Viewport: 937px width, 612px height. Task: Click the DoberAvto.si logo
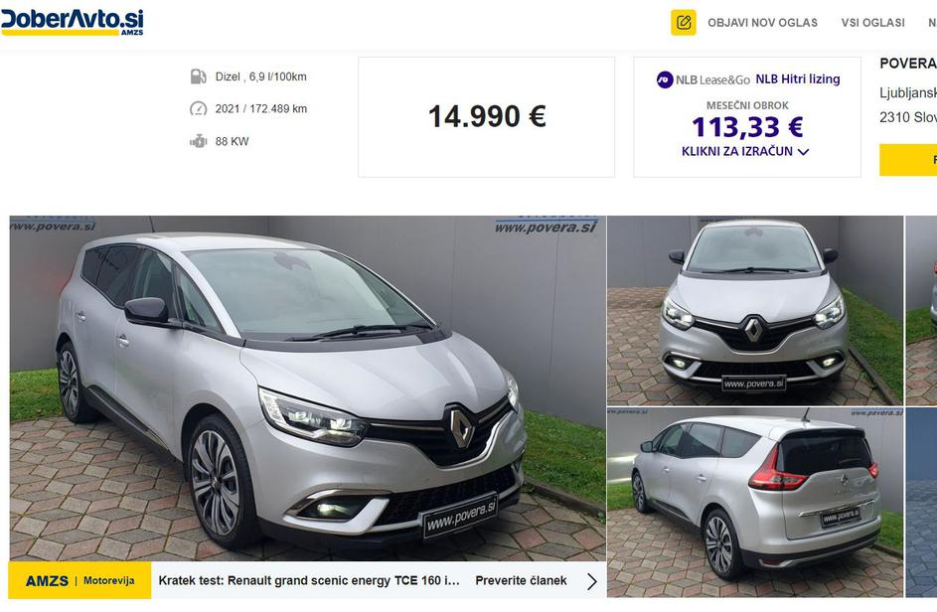[x=72, y=22]
